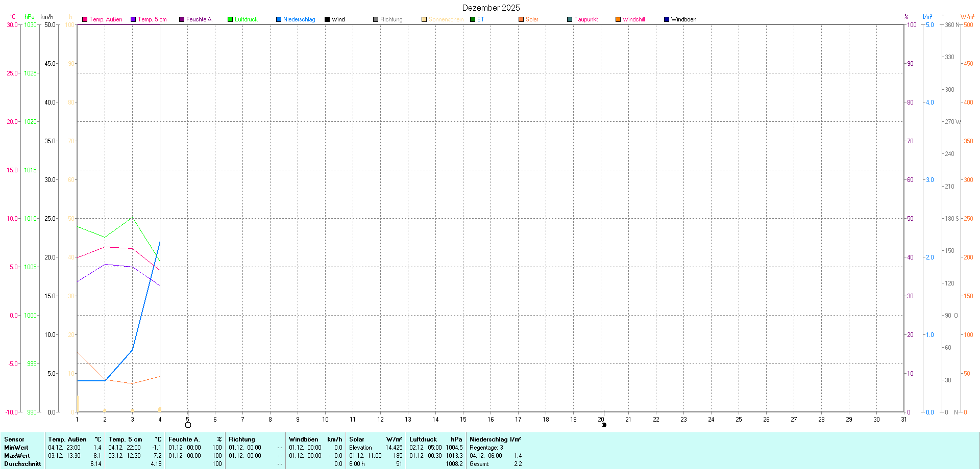980x469 pixels.
Task: Click the Temp. 5 cm legend label
Action: tap(152, 19)
